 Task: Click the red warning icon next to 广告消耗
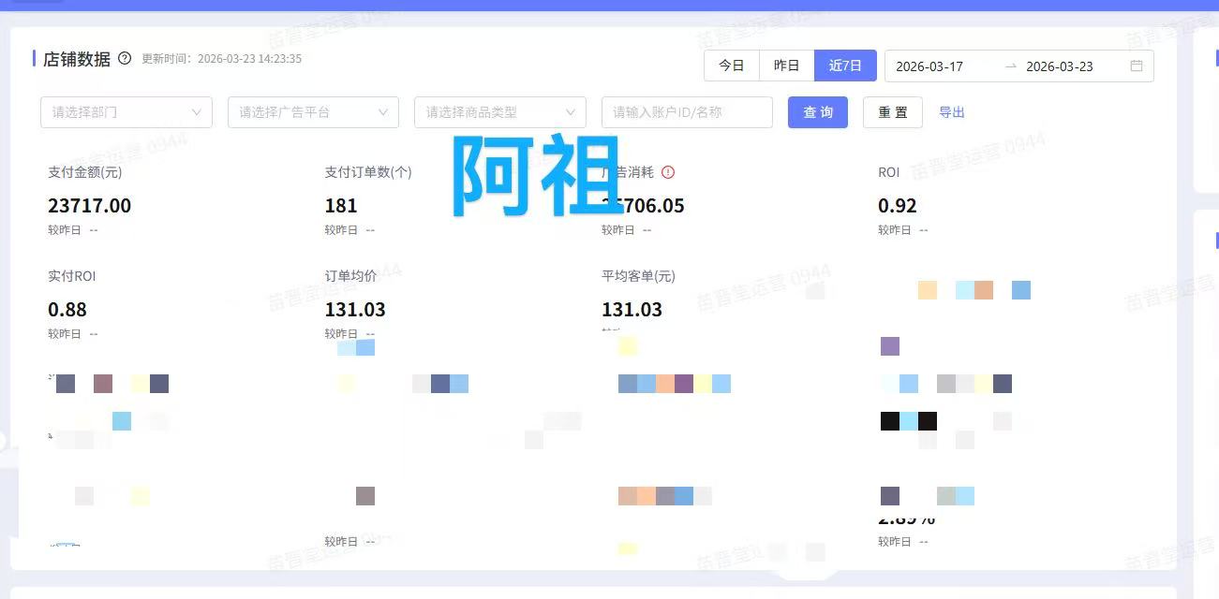[668, 172]
